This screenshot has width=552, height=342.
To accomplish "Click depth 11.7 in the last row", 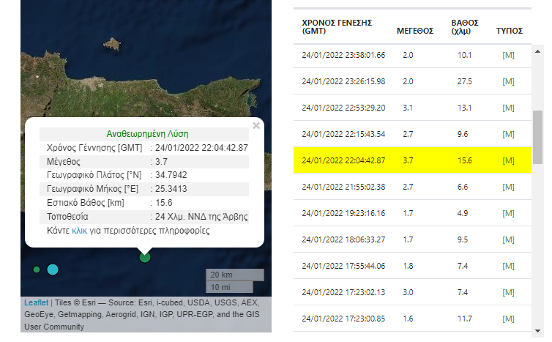I will [x=464, y=319].
